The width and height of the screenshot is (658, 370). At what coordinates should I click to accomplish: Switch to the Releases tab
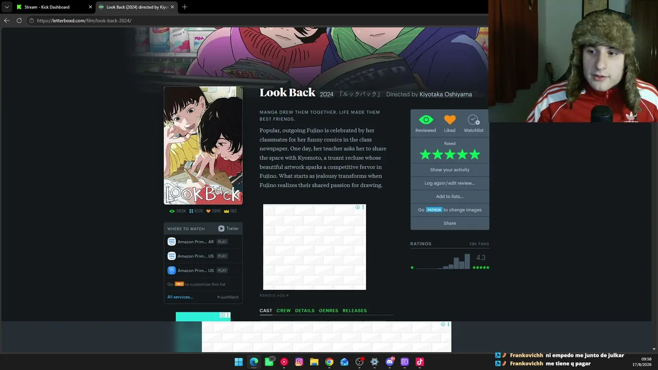pos(355,310)
